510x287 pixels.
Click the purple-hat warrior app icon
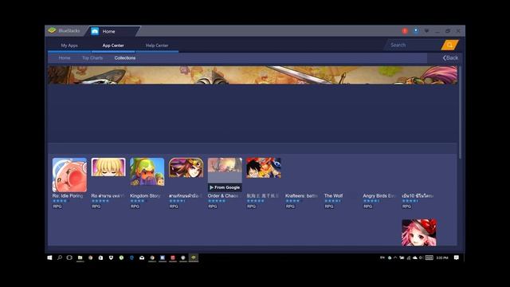186,168
